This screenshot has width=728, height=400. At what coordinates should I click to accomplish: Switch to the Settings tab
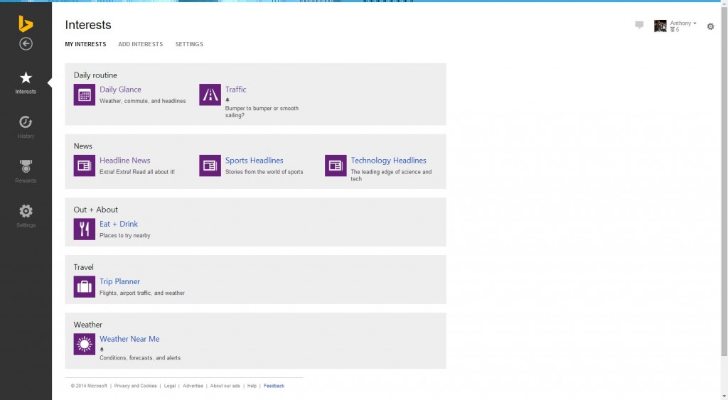click(189, 44)
